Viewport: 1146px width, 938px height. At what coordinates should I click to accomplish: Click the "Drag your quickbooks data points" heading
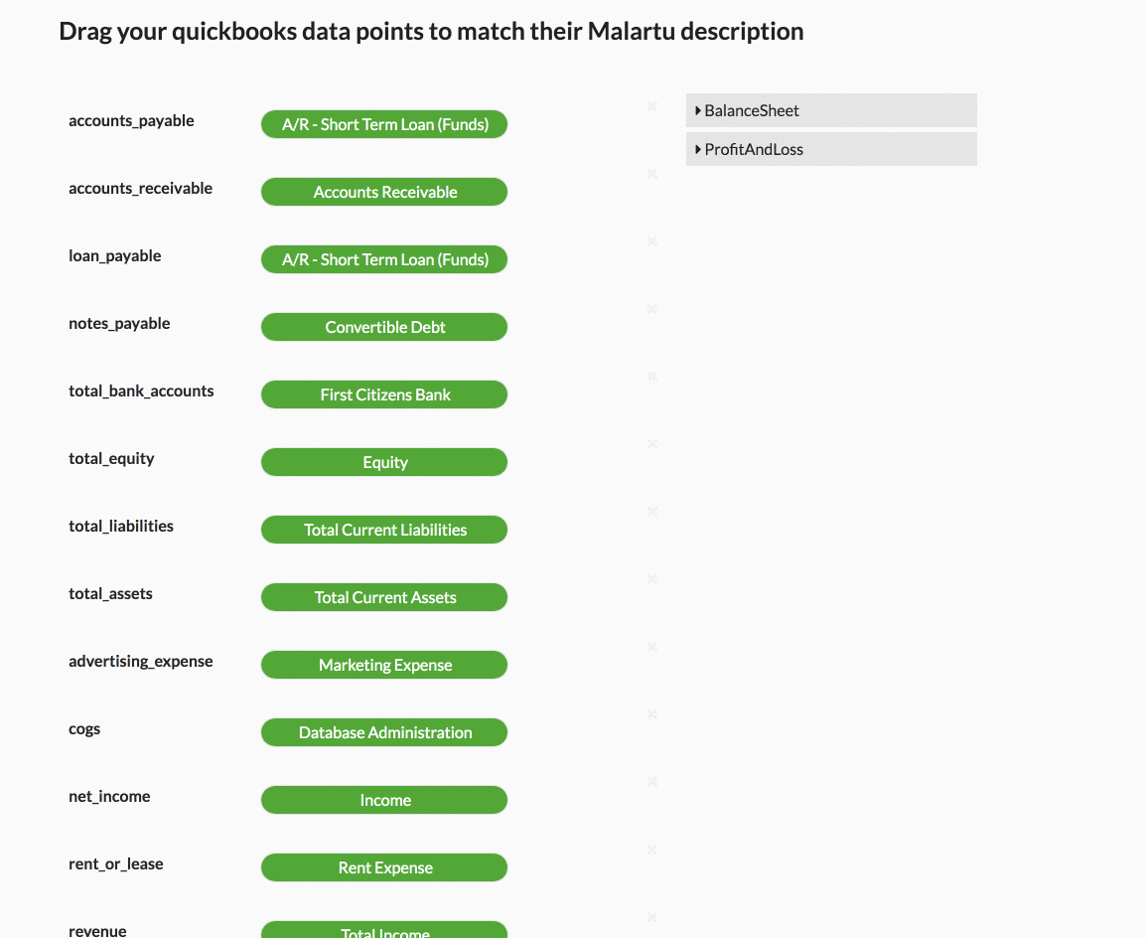pyautogui.click(x=431, y=32)
